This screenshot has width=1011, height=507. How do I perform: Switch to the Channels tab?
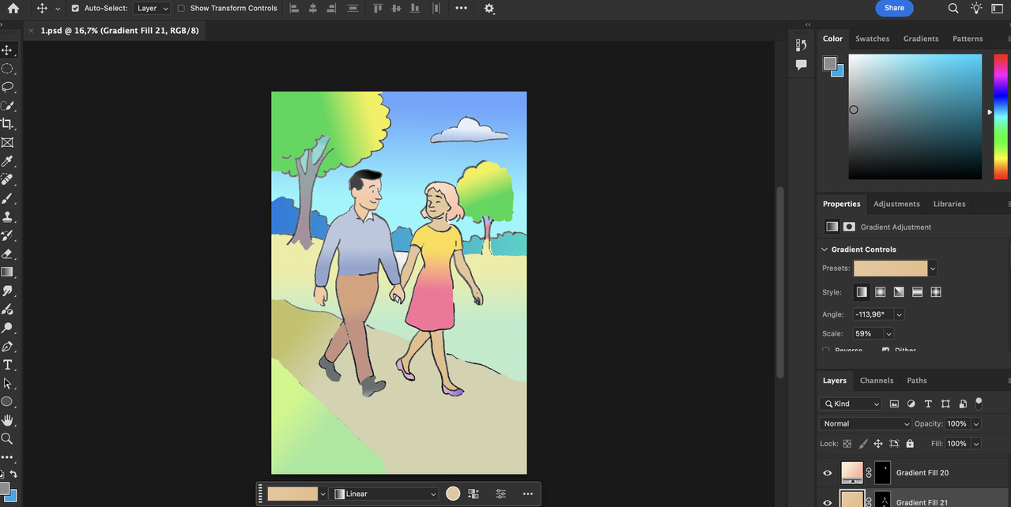(x=877, y=381)
